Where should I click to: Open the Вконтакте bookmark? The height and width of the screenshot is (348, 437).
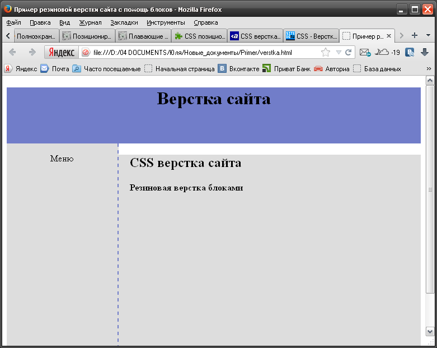tap(238, 69)
